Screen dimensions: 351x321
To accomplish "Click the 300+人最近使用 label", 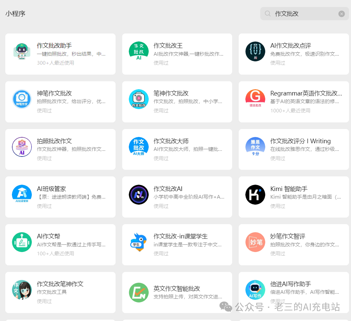I will click(x=56, y=63).
